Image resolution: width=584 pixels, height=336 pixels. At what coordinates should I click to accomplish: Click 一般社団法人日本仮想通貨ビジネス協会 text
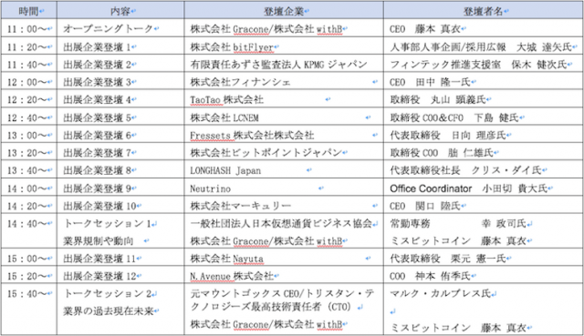[281, 223]
